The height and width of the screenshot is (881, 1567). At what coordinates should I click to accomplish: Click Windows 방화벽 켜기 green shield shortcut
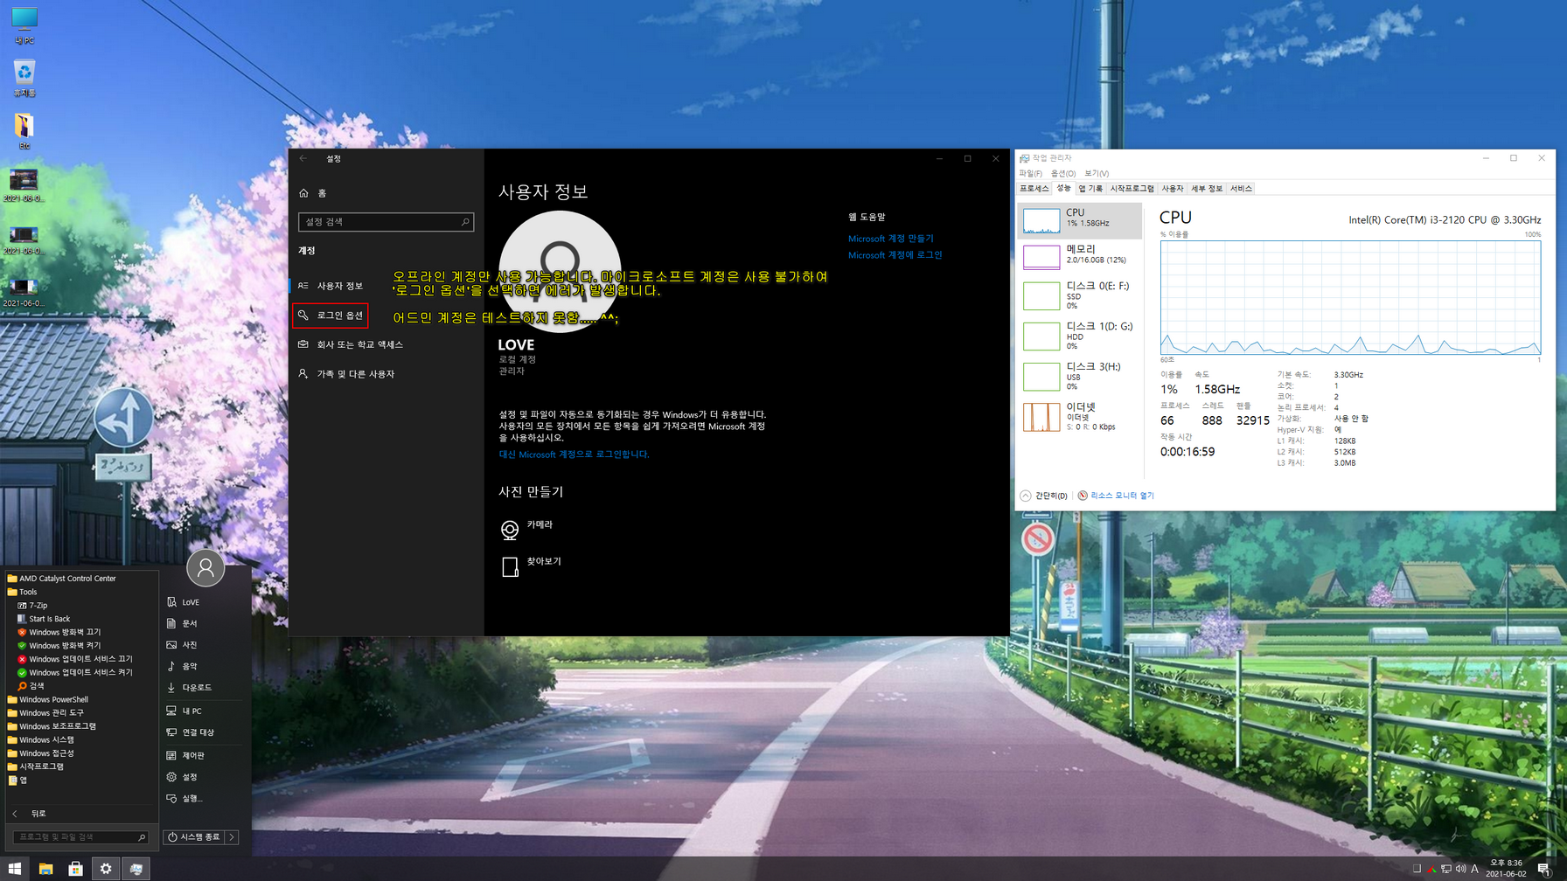(59, 646)
